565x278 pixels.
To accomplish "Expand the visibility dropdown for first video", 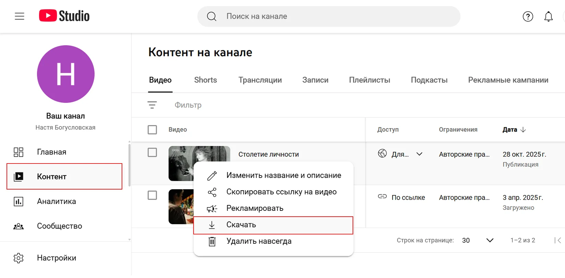I will pos(419,154).
